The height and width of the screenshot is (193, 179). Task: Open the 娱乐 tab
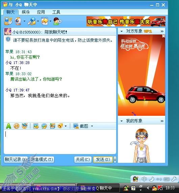[26, 12]
